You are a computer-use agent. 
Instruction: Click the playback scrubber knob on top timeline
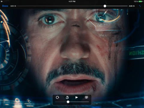point(105,6)
